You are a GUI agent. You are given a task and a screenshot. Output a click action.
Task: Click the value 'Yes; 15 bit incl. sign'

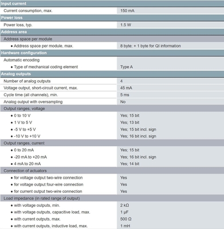138,129
